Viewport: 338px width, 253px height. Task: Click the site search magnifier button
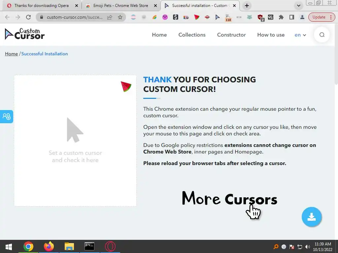(322, 35)
